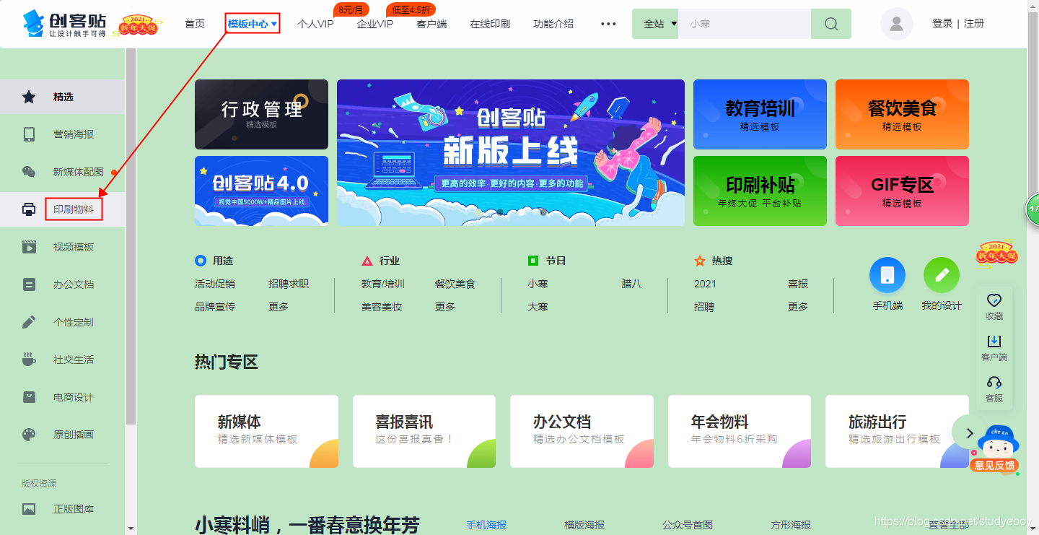Viewport: 1039px width, 535px height.
Task: Open the 功能介绍 nav item
Action: point(553,24)
